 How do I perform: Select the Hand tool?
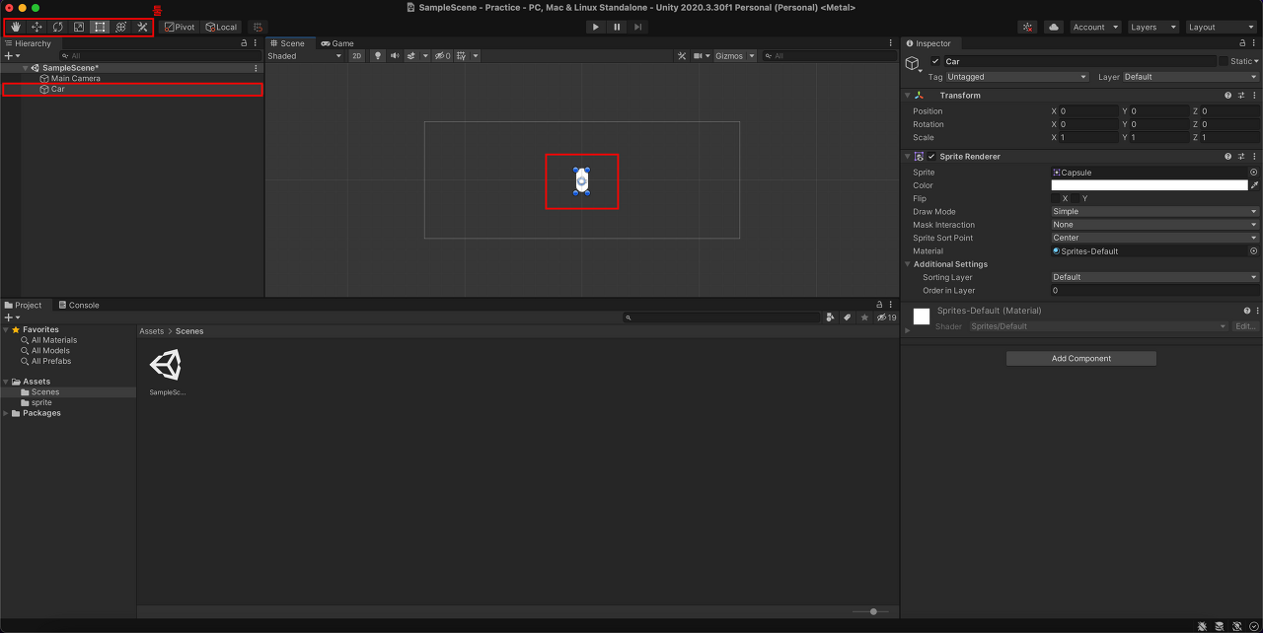pyautogui.click(x=16, y=27)
